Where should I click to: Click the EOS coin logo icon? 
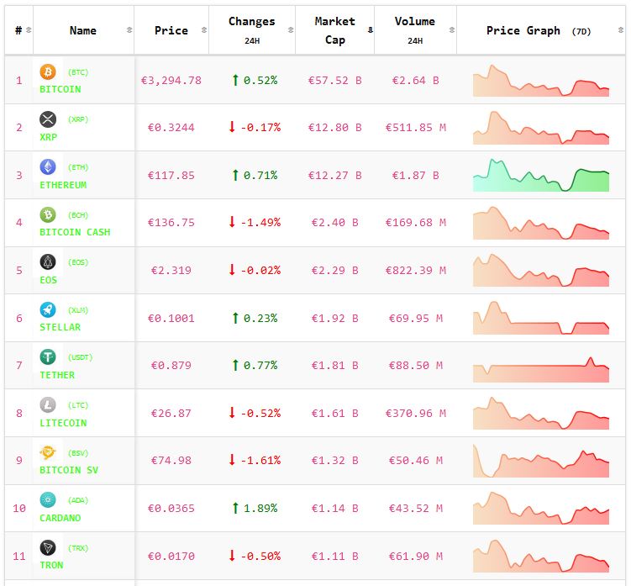pos(48,262)
